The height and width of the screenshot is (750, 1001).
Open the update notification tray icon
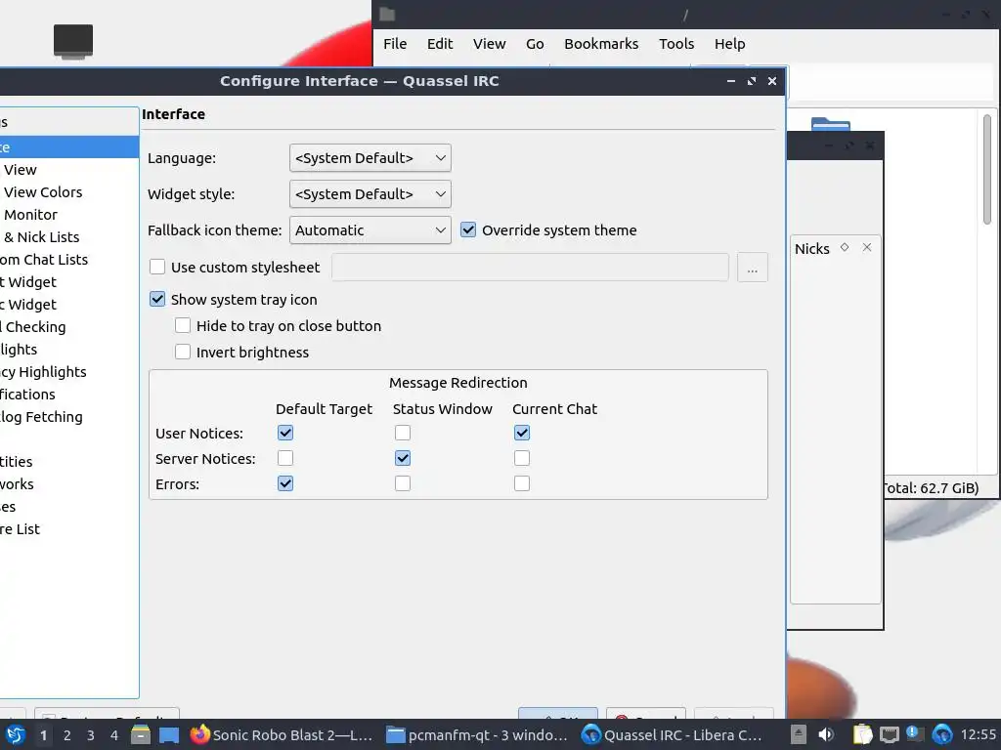coord(915,734)
